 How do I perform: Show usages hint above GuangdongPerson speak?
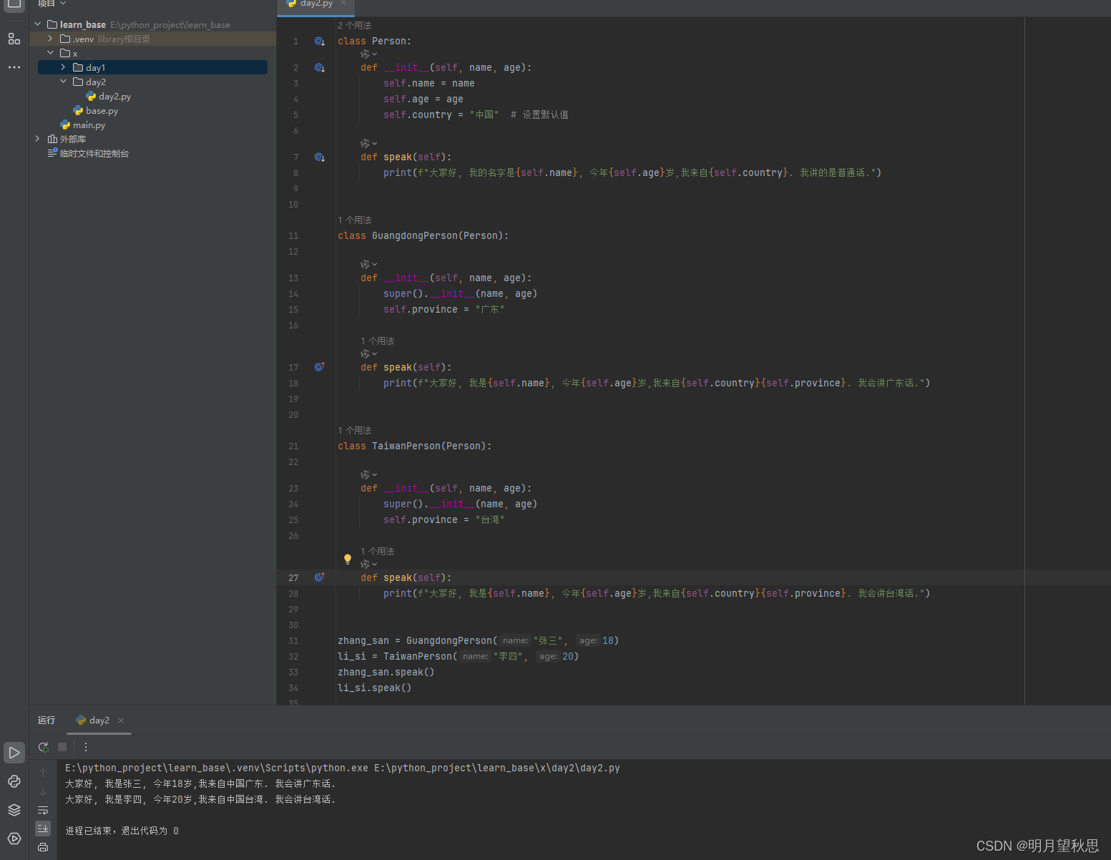(x=378, y=341)
